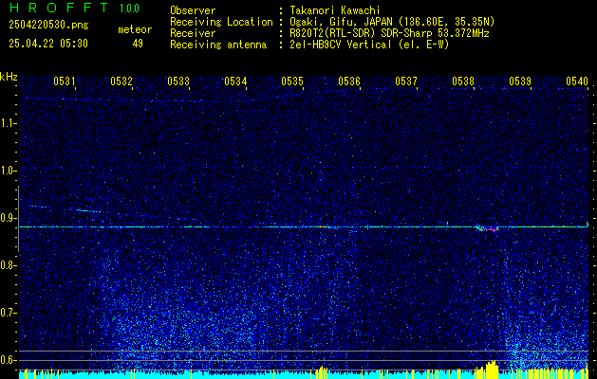
Task: Click the 0540 time marker
Action: pyautogui.click(x=577, y=81)
